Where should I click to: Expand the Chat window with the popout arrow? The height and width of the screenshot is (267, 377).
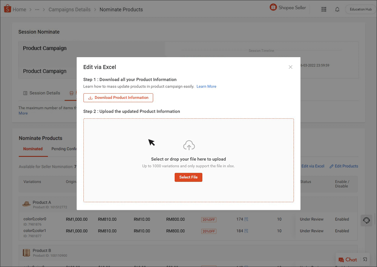click(365, 259)
